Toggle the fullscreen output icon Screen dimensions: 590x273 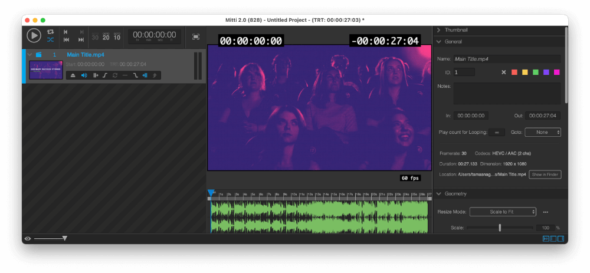(196, 37)
